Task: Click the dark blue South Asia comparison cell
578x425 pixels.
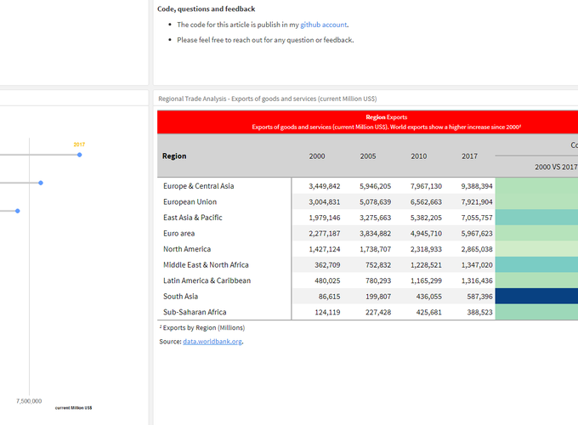Action: pyautogui.click(x=536, y=296)
